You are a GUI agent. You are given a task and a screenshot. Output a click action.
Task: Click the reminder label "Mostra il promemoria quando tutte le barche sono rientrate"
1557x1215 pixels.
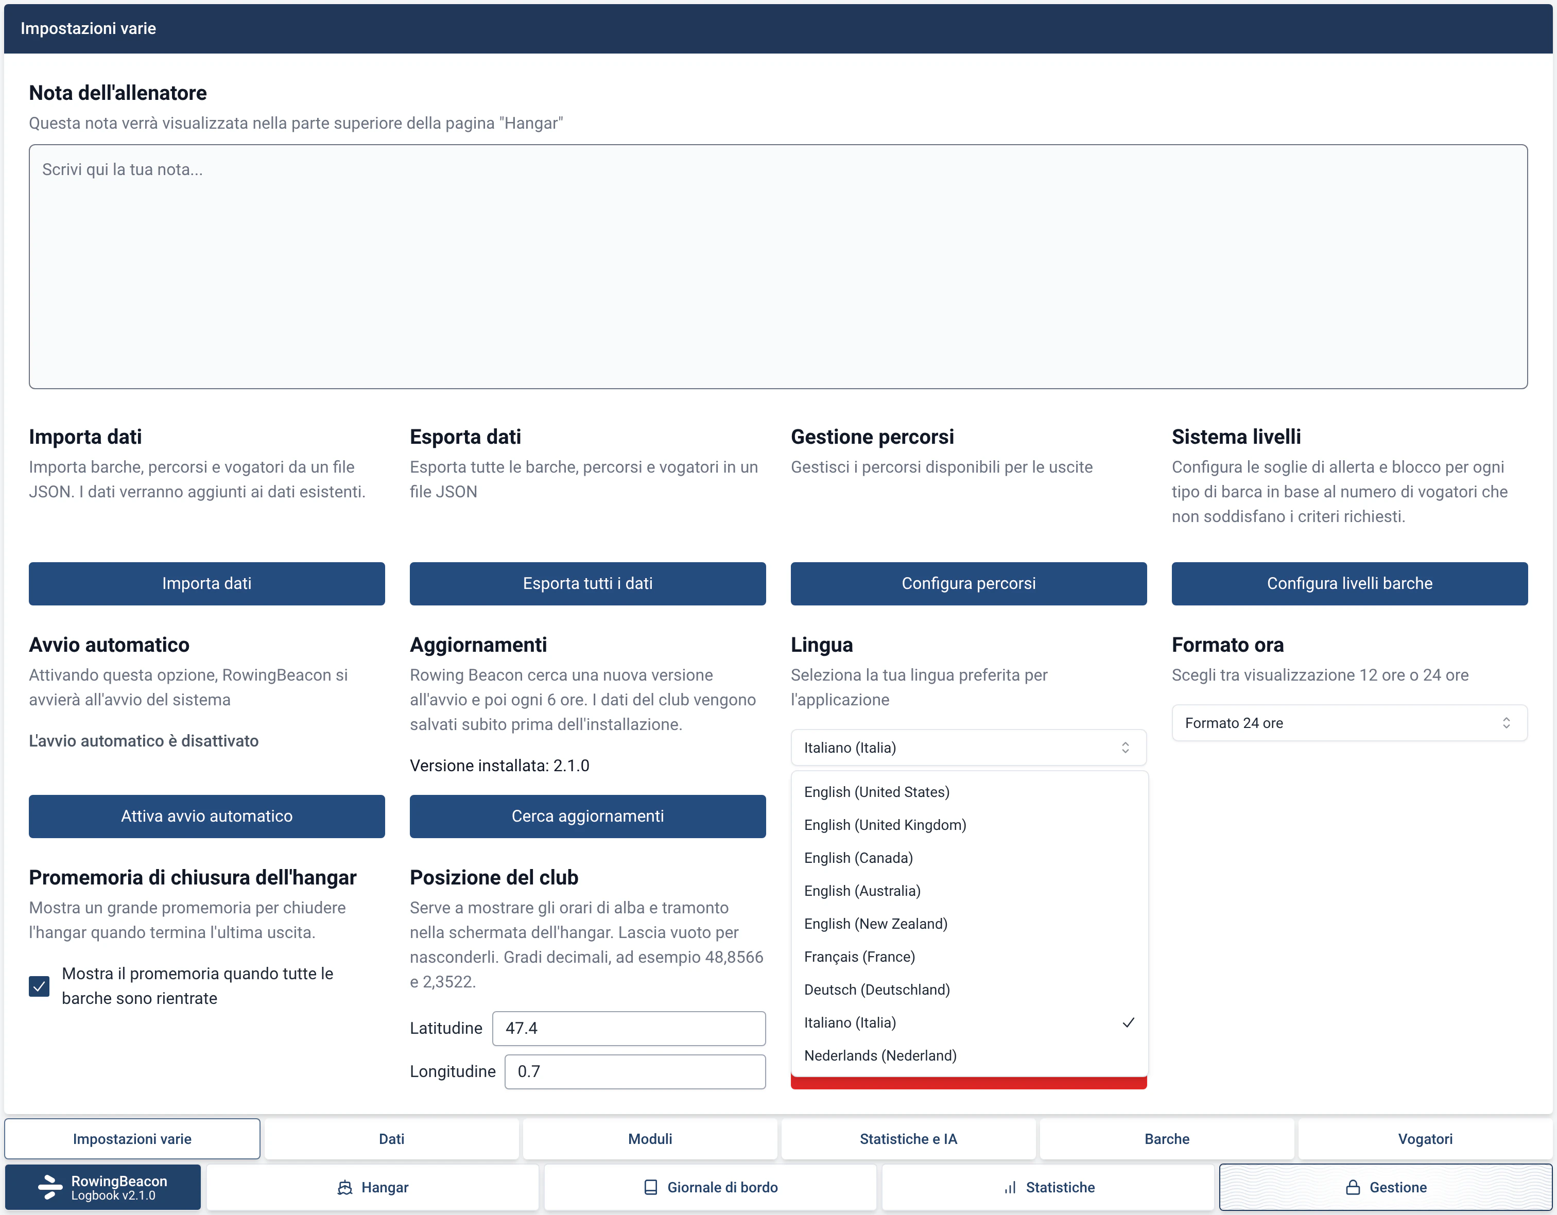click(x=198, y=986)
